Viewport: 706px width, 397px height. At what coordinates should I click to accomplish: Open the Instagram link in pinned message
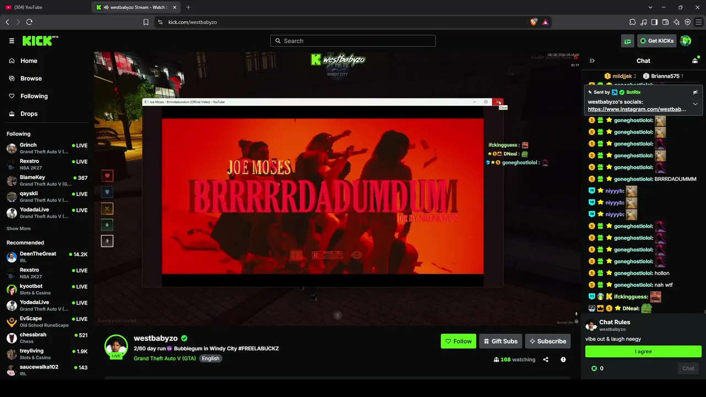[x=637, y=109]
